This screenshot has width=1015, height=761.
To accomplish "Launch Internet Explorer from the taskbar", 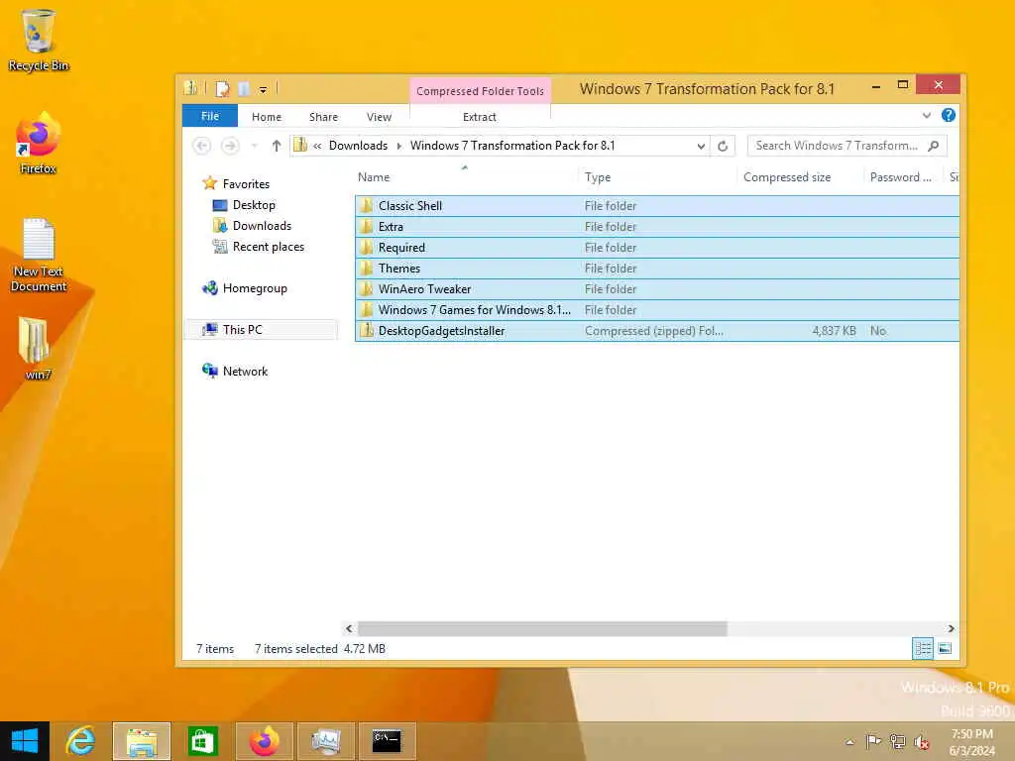I will point(80,741).
